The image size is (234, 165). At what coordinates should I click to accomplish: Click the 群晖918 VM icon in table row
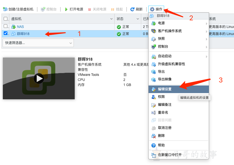pyautogui.click(x=14, y=34)
